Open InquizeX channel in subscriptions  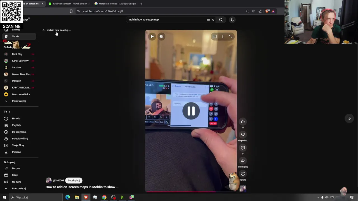19,81
